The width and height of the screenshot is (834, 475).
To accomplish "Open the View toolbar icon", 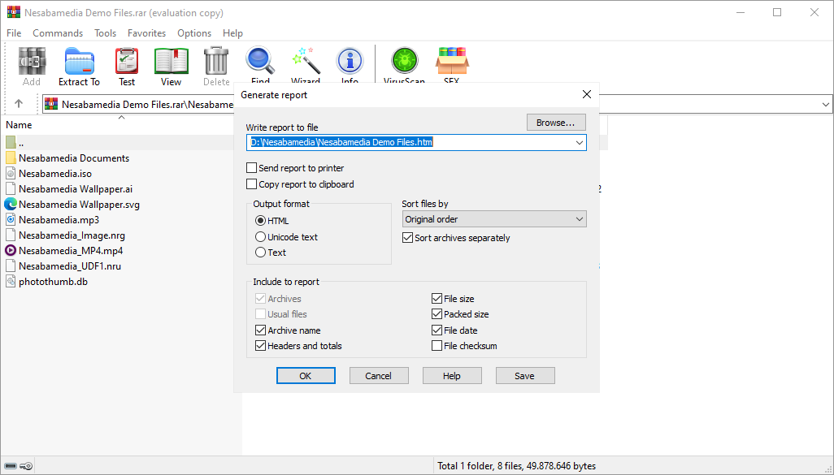I will click(171, 64).
